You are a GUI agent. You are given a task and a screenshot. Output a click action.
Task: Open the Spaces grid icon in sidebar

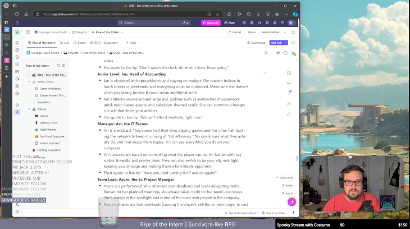tap(17, 112)
